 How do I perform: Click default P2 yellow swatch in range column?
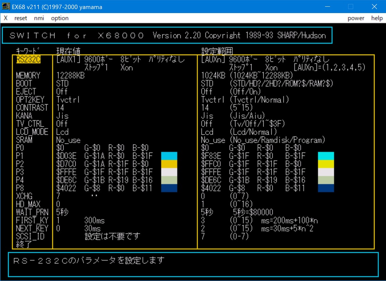tap(326, 164)
